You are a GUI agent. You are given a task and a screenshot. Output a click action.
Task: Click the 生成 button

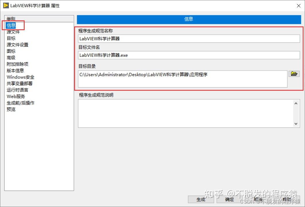click(x=201, y=200)
